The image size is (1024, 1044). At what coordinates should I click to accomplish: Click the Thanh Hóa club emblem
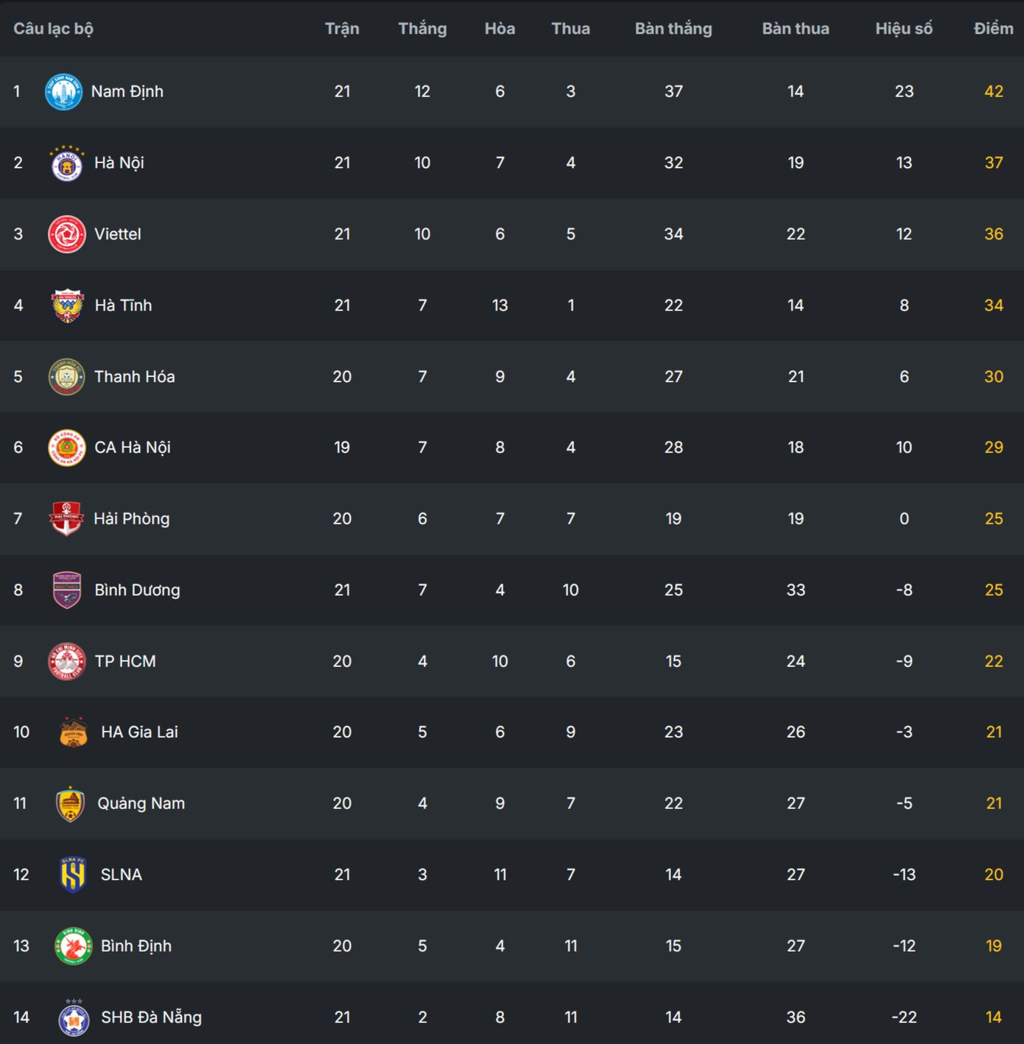tap(66, 377)
